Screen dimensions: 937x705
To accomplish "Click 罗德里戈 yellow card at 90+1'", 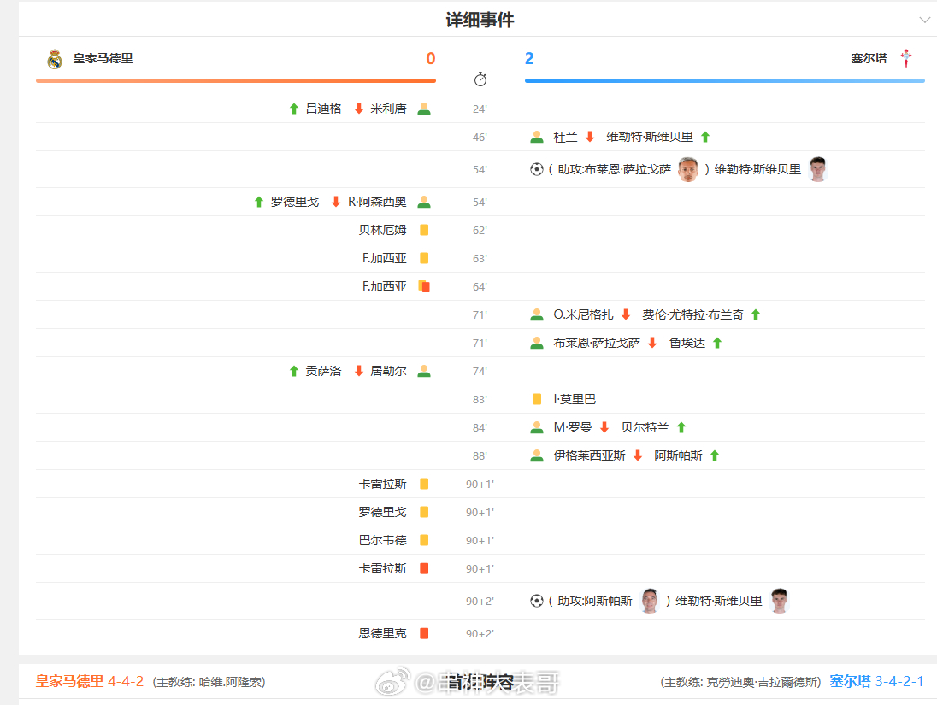I will (x=424, y=512).
